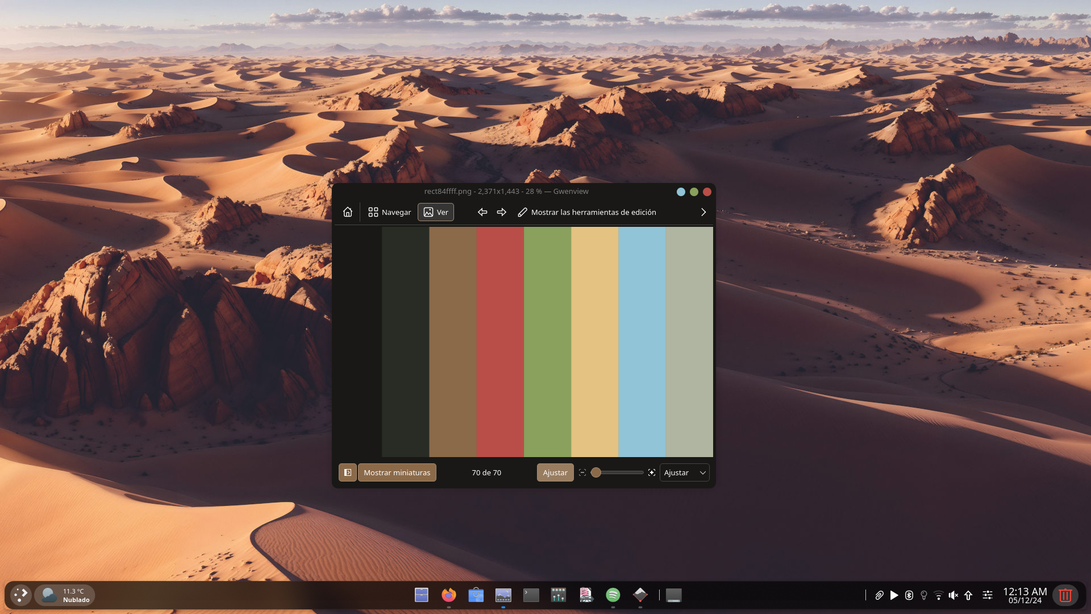Click the red color stripe in the image
The width and height of the screenshot is (1091, 614).
[500, 342]
